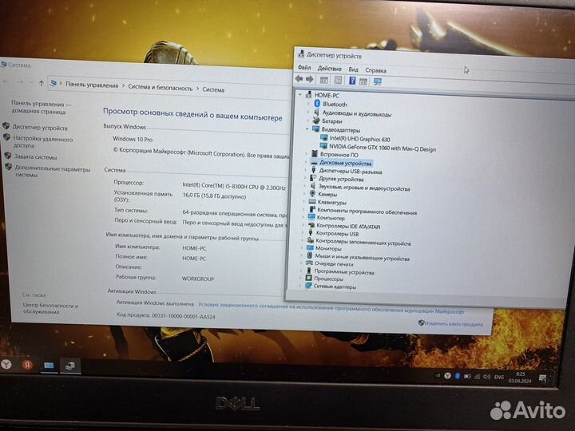Click the Help icon in Device Manager toolbar
Viewport: 575px width, 431px height.
(351, 81)
